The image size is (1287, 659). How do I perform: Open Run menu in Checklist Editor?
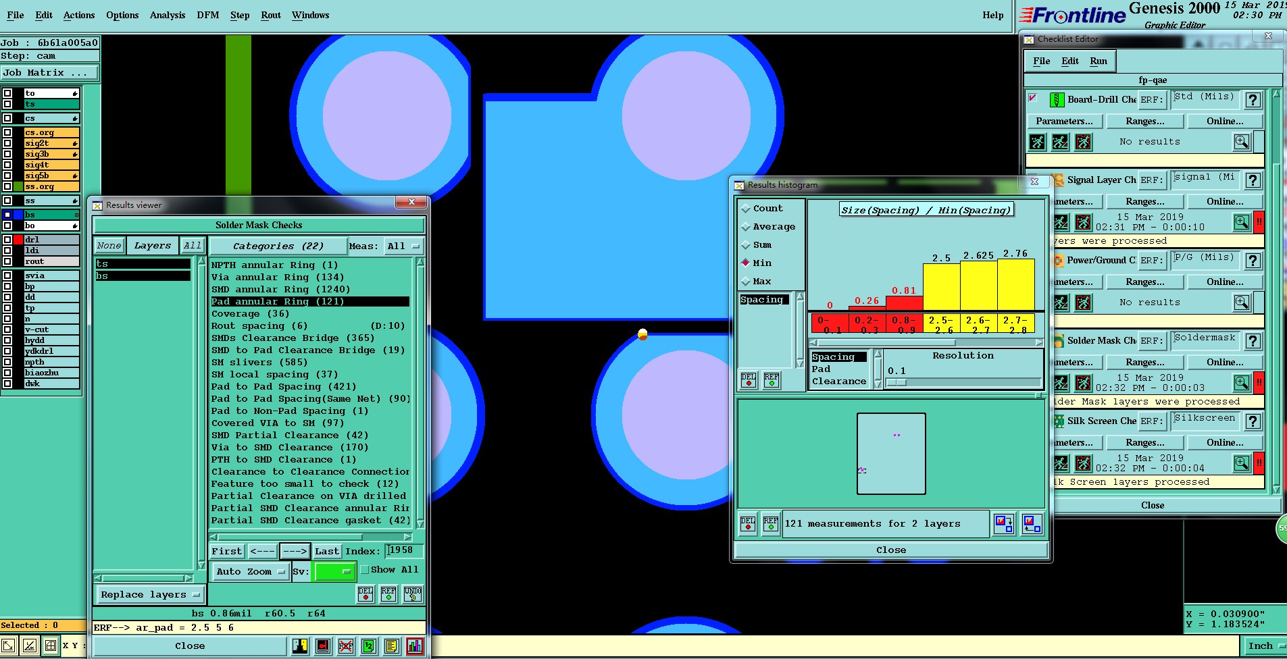tap(1099, 61)
